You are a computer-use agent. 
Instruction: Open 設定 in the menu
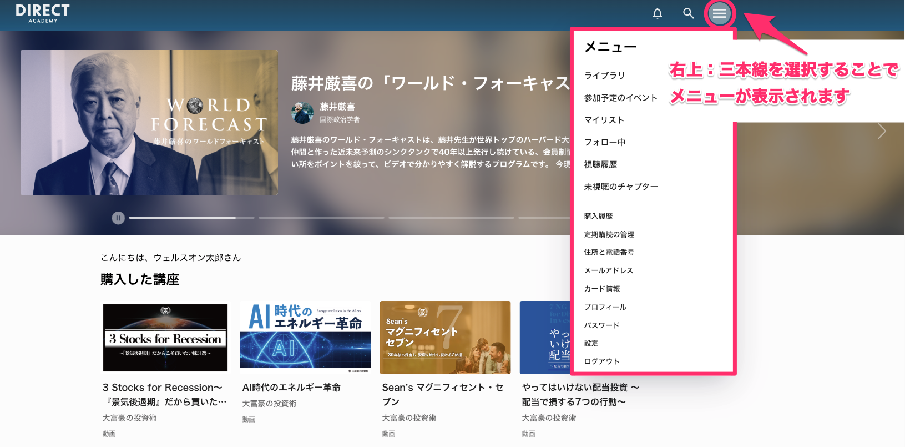pyautogui.click(x=591, y=343)
